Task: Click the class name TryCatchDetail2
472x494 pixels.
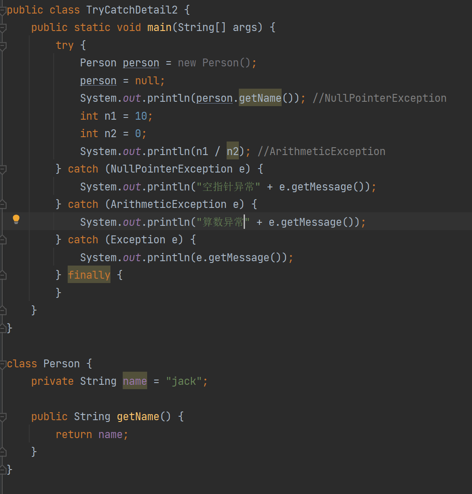Action: (132, 10)
